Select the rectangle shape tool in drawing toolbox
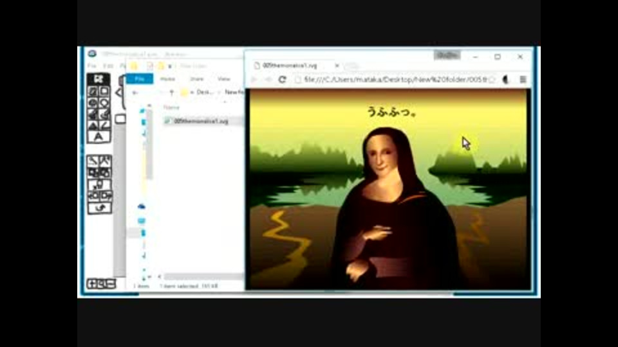Viewport: 618px width, 347px height. tap(104, 91)
